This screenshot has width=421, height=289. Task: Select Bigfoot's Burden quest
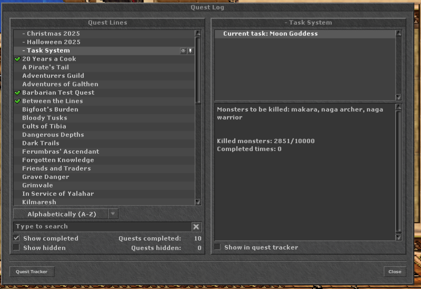[104, 109]
